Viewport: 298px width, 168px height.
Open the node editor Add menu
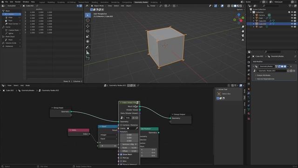(22, 85)
